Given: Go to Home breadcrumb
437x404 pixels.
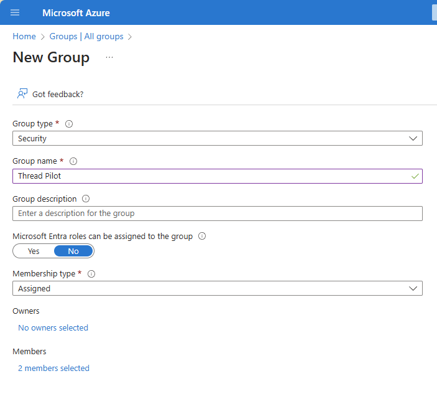Looking at the screenshot, I should pyautogui.click(x=24, y=36).
